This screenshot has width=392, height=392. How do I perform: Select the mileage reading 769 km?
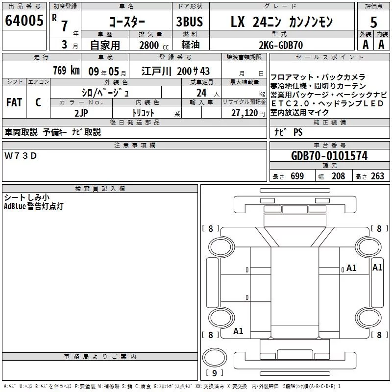pyautogui.click(x=66, y=70)
